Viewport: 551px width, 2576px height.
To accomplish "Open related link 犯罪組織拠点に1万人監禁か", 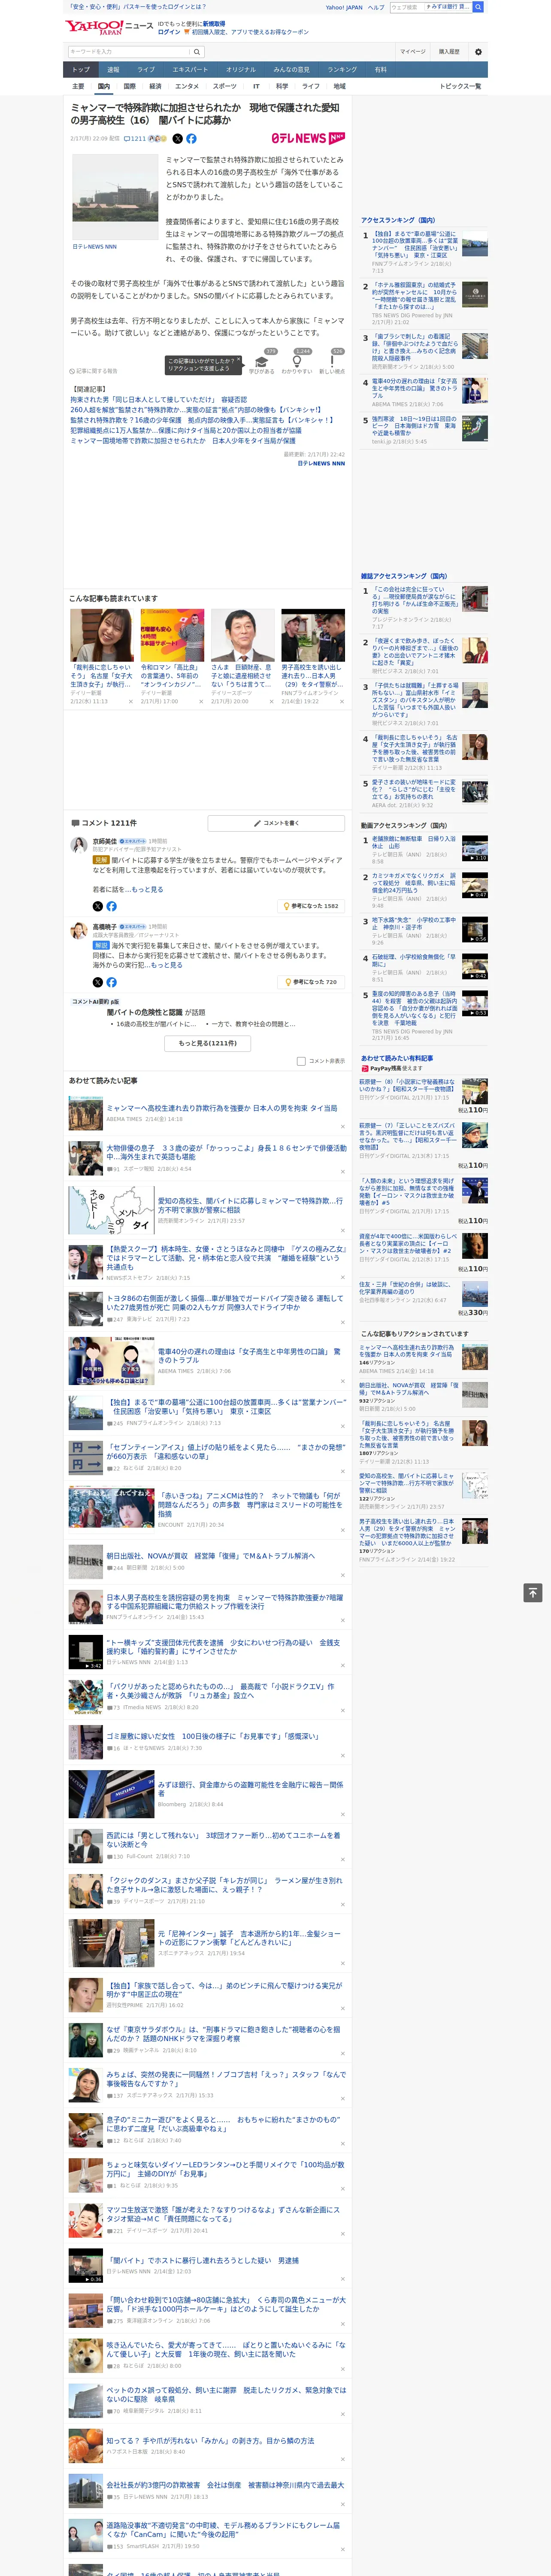I will tap(185, 430).
